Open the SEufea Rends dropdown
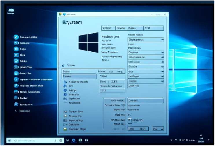Viewport: 215px width, 146px height. [146, 40]
